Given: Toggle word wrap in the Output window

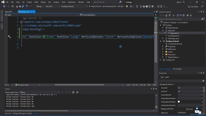Looking at the screenshot, I should point(77,92).
